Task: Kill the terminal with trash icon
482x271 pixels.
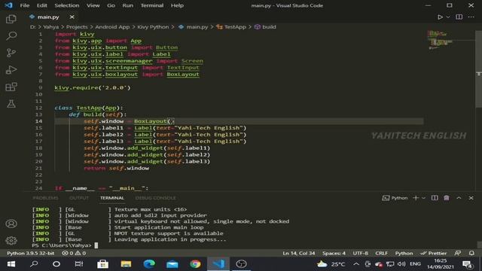Action: click(x=447, y=198)
